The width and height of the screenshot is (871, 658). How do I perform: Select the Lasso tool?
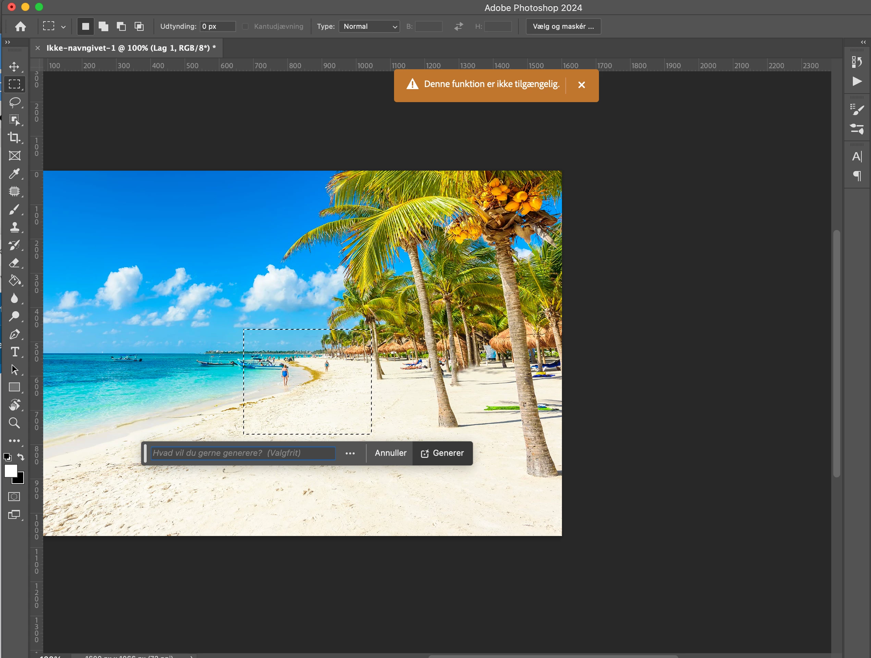pos(15,102)
